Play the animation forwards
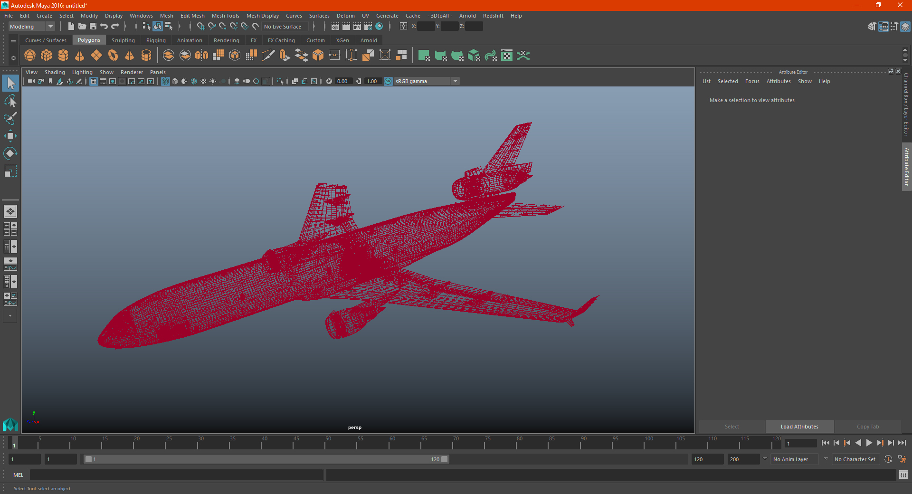912x494 pixels. pos(869,443)
